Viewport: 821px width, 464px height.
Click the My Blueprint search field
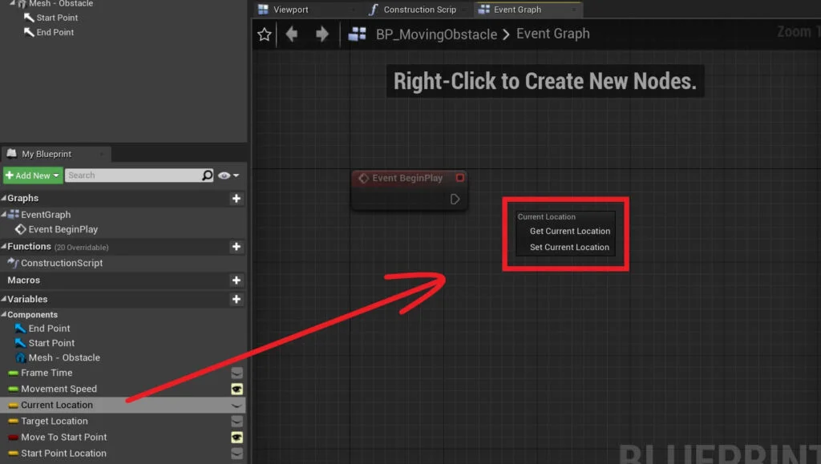[x=132, y=176]
